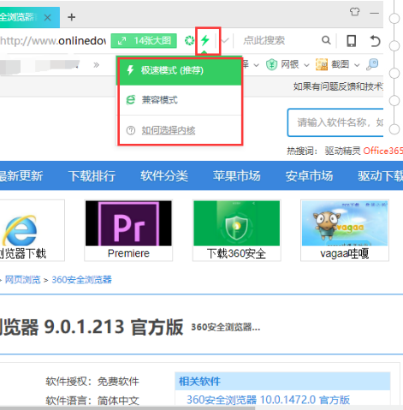Click the magnifier zoom icon in toolbar
403x410 pixels.
point(372,64)
